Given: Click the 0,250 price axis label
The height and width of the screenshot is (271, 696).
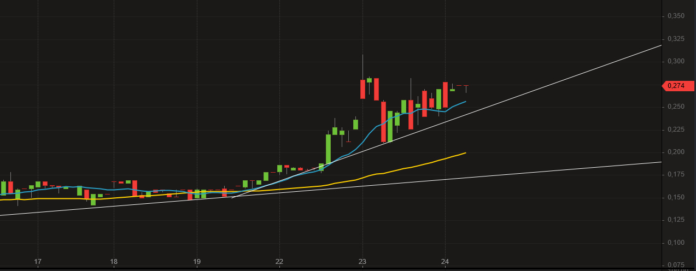Looking at the screenshot, I should pos(676,107).
